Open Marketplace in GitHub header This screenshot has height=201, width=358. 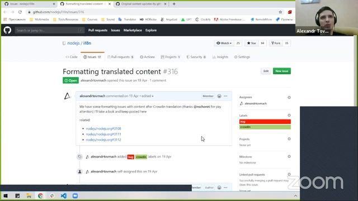[133, 30]
